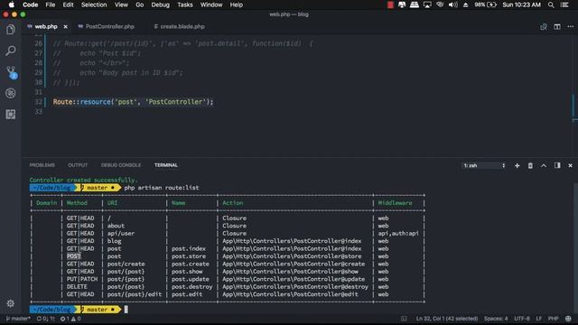Open the Apple menu

click(x=12, y=5)
